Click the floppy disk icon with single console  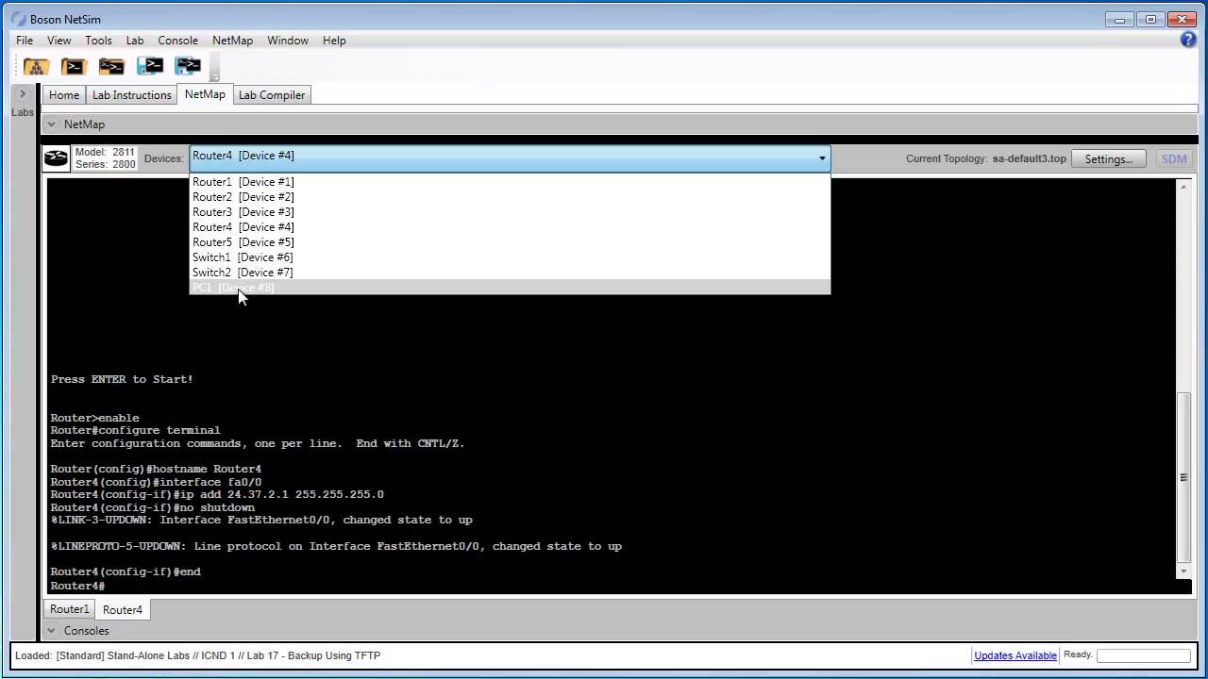(x=150, y=65)
